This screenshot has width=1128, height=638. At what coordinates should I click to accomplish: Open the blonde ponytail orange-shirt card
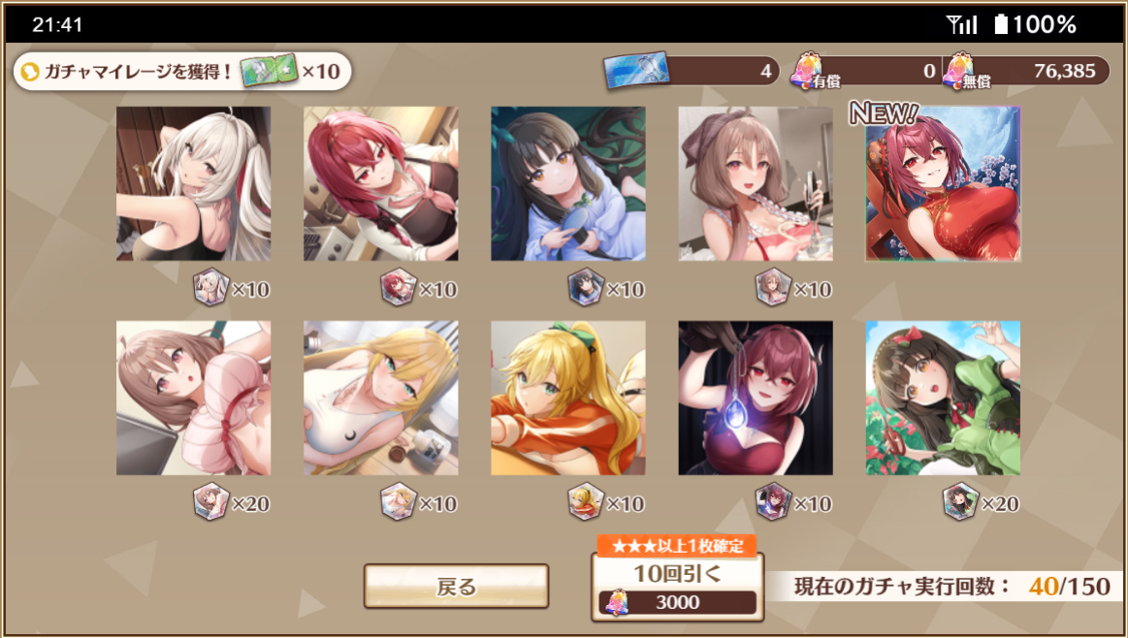(568, 398)
